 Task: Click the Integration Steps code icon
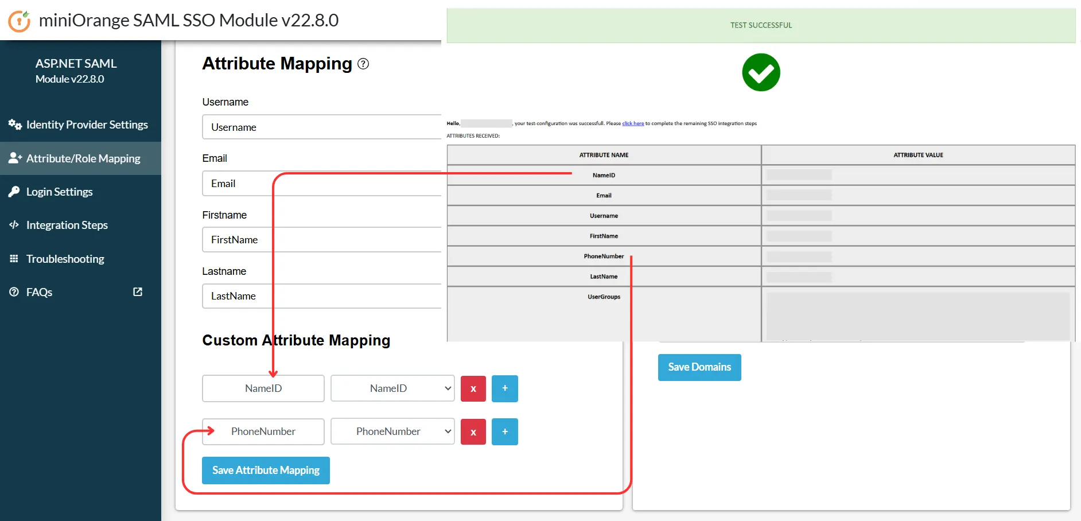(x=14, y=225)
